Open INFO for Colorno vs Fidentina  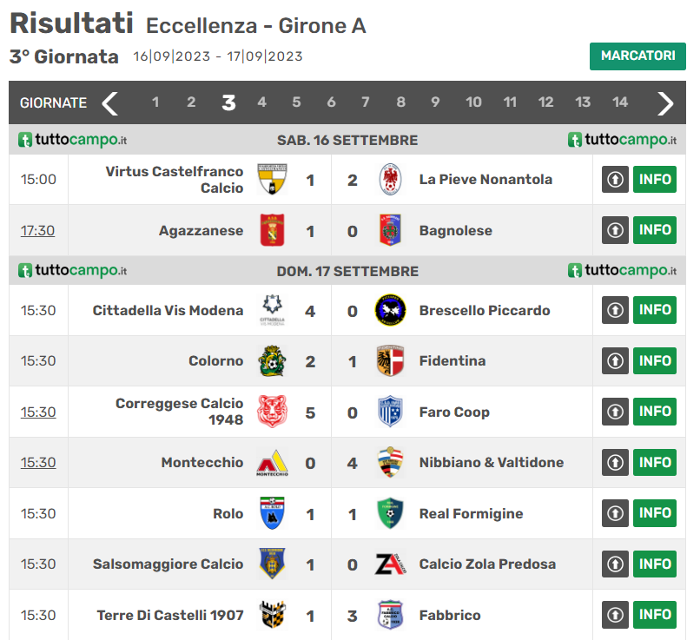655,360
